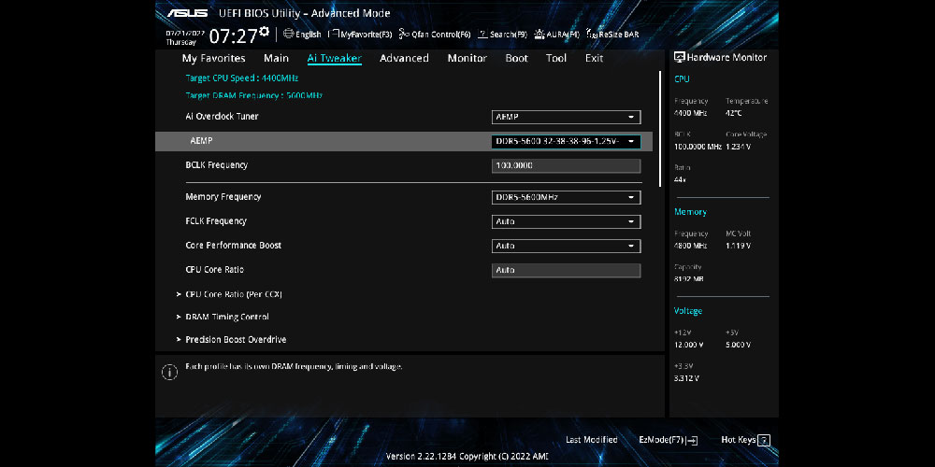935x467 pixels.
Task: Open MyFavorite(F3) shortcut
Action: pos(361,35)
